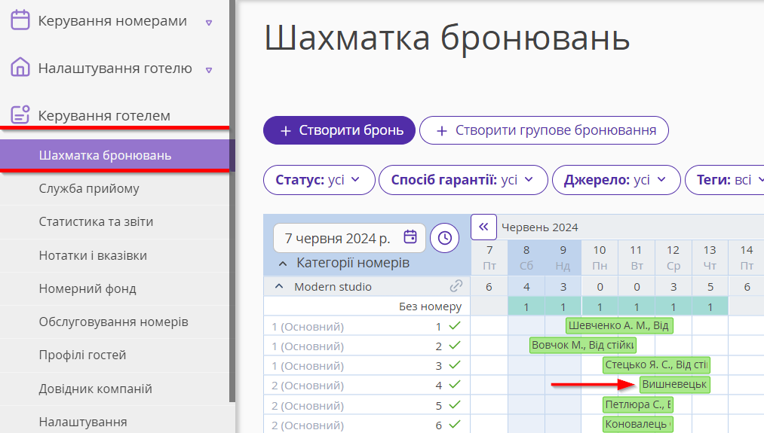The image size is (764, 433).
Task: Open the Теги: всі filter dropdown
Action: [x=725, y=180]
